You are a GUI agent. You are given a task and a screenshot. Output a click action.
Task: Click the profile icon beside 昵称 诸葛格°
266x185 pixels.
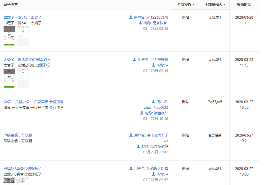[142, 113]
